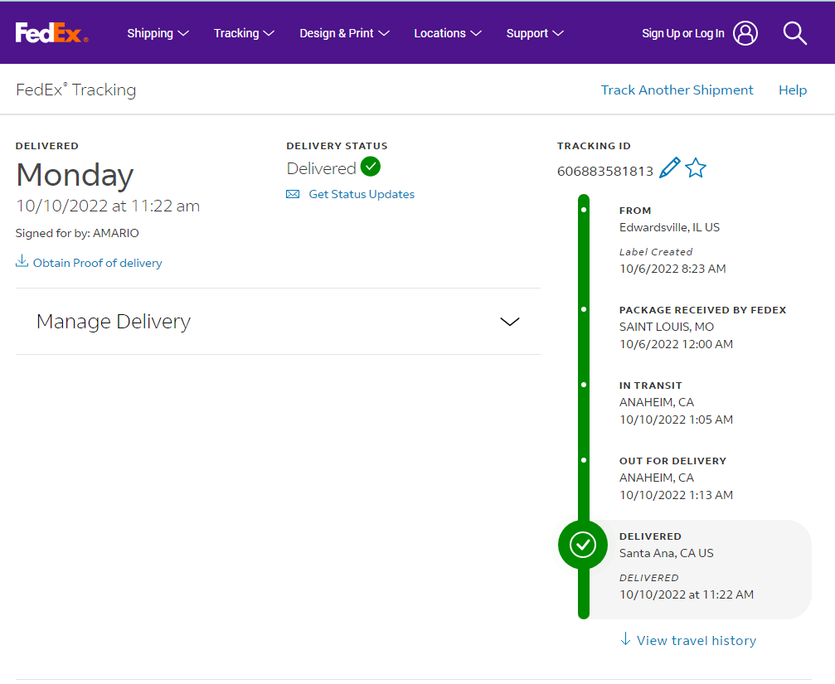Click Track Another Shipment link
The image size is (835, 684).
pos(677,90)
